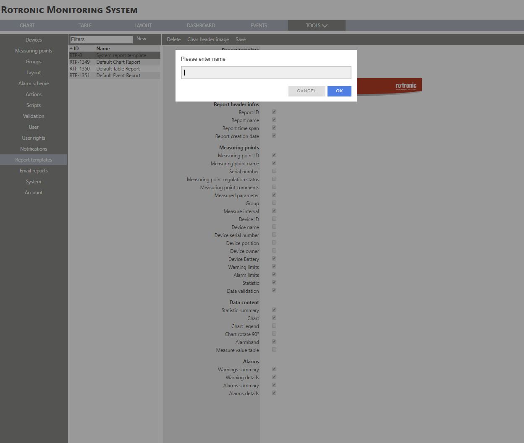Enable Chart rotate 90° checkbox
Image resolution: width=524 pixels, height=443 pixels.
(274, 334)
